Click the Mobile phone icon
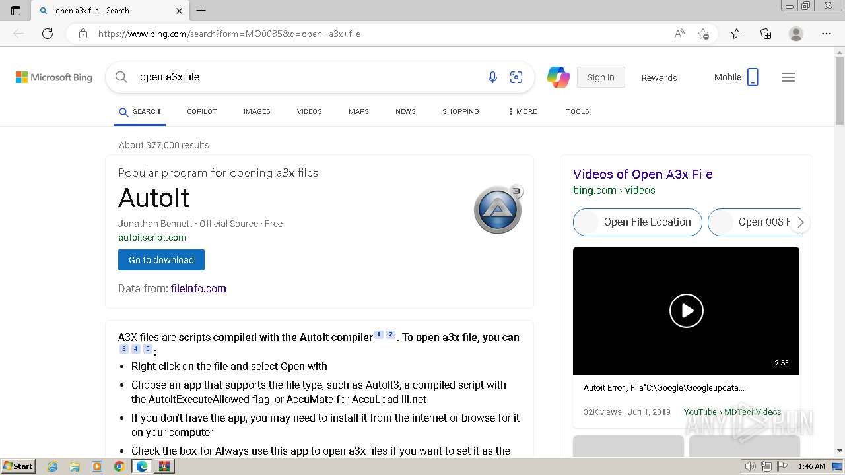Image resolution: width=845 pixels, height=475 pixels. (x=753, y=77)
